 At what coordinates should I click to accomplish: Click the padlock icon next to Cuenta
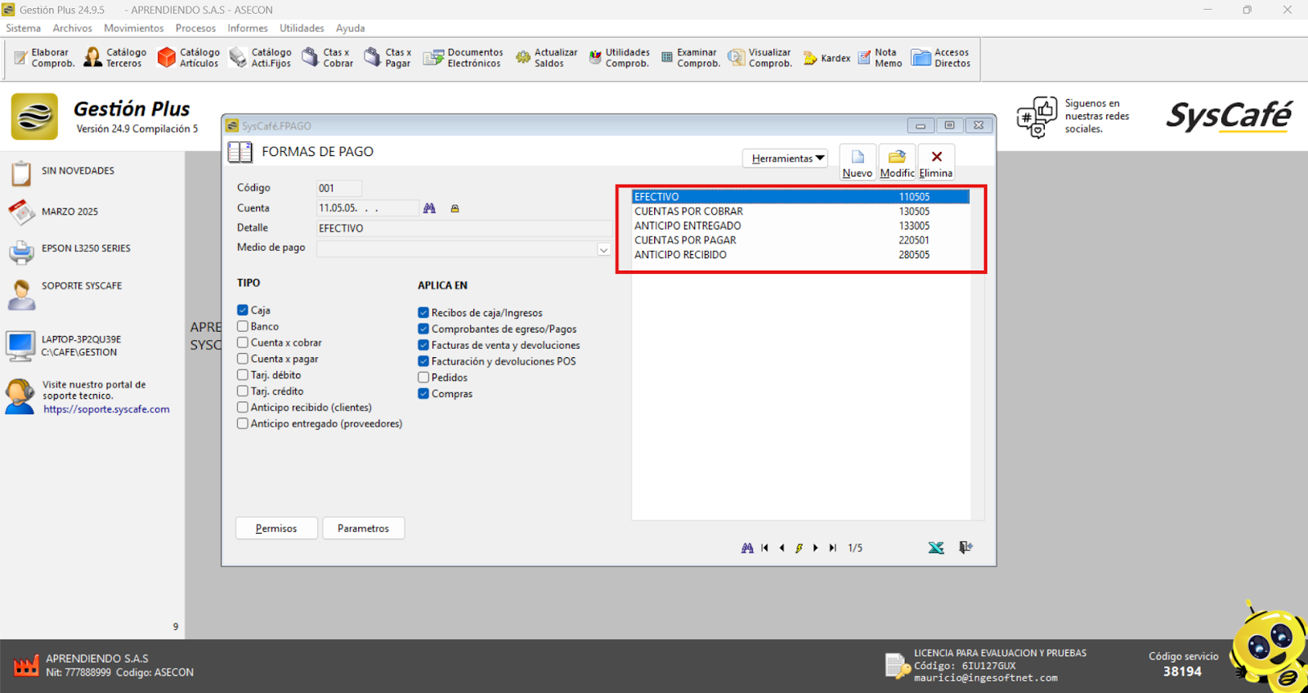point(455,208)
